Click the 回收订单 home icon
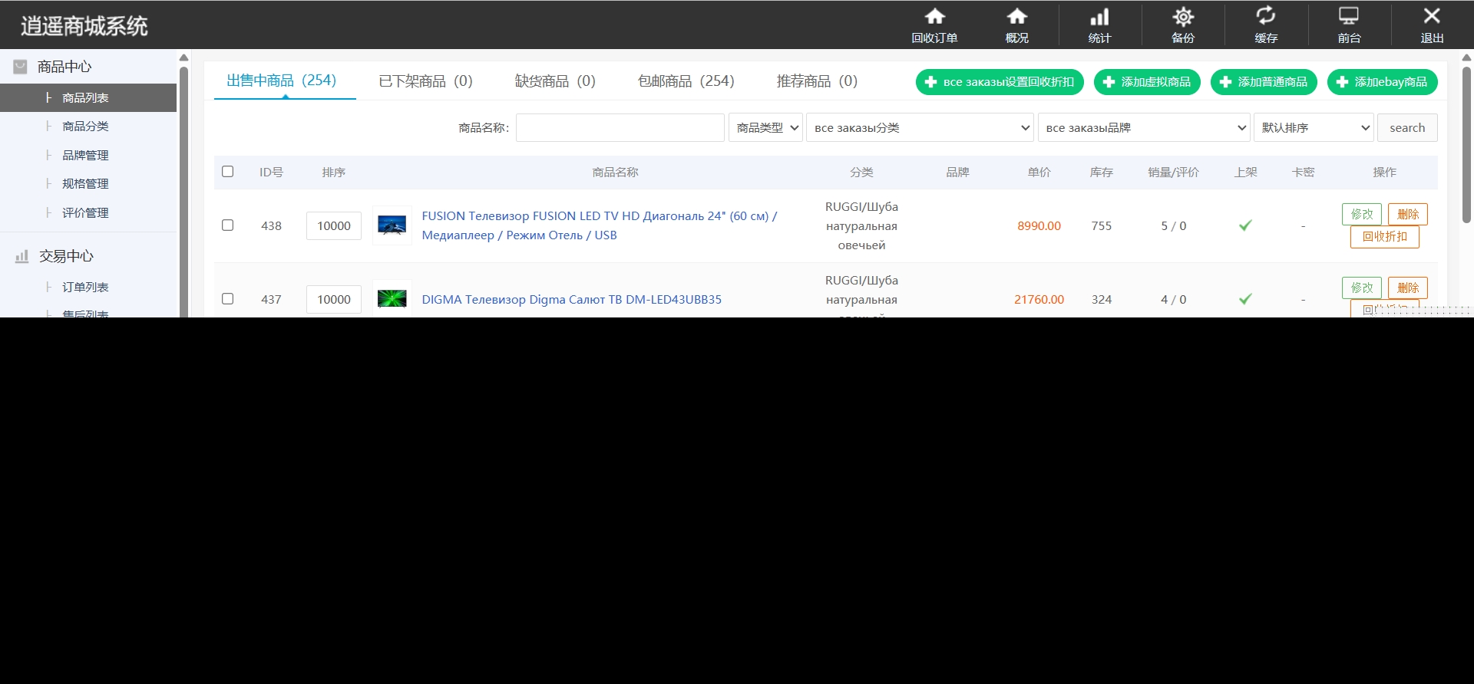Image resolution: width=1474 pixels, height=684 pixels. [x=934, y=17]
